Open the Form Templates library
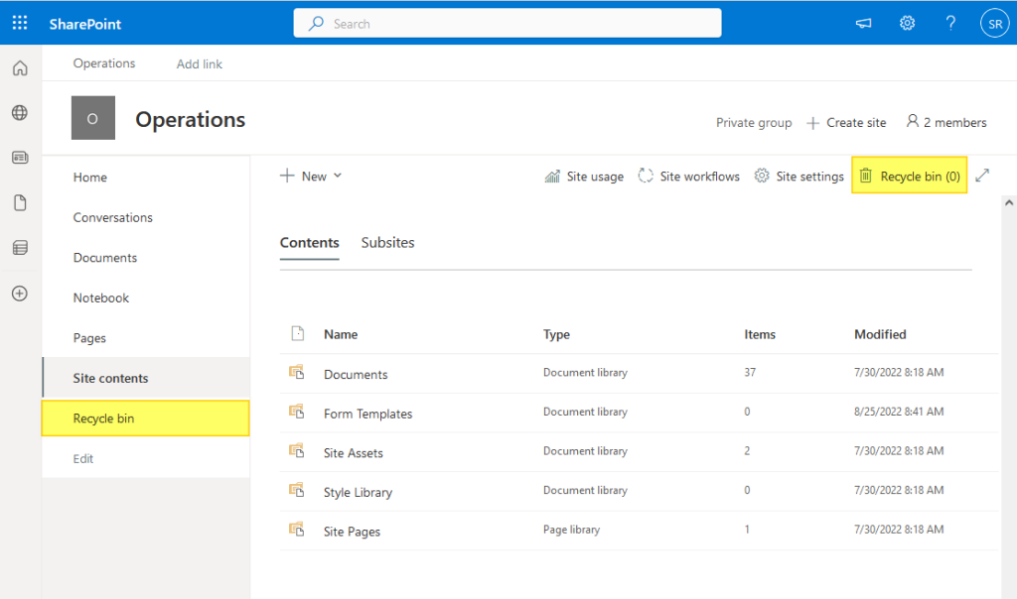 [x=367, y=414]
